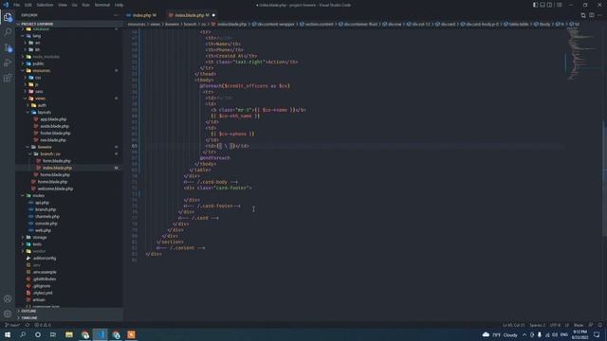Toggle secondary side bar layout icon
The height and width of the screenshot is (341, 607).
(550, 5)
